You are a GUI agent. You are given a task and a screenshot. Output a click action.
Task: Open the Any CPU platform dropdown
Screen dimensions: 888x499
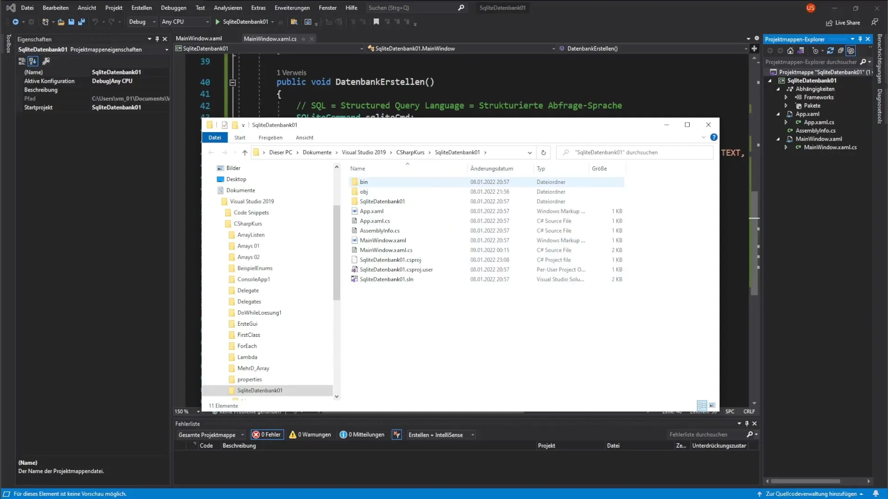point(185,22)
